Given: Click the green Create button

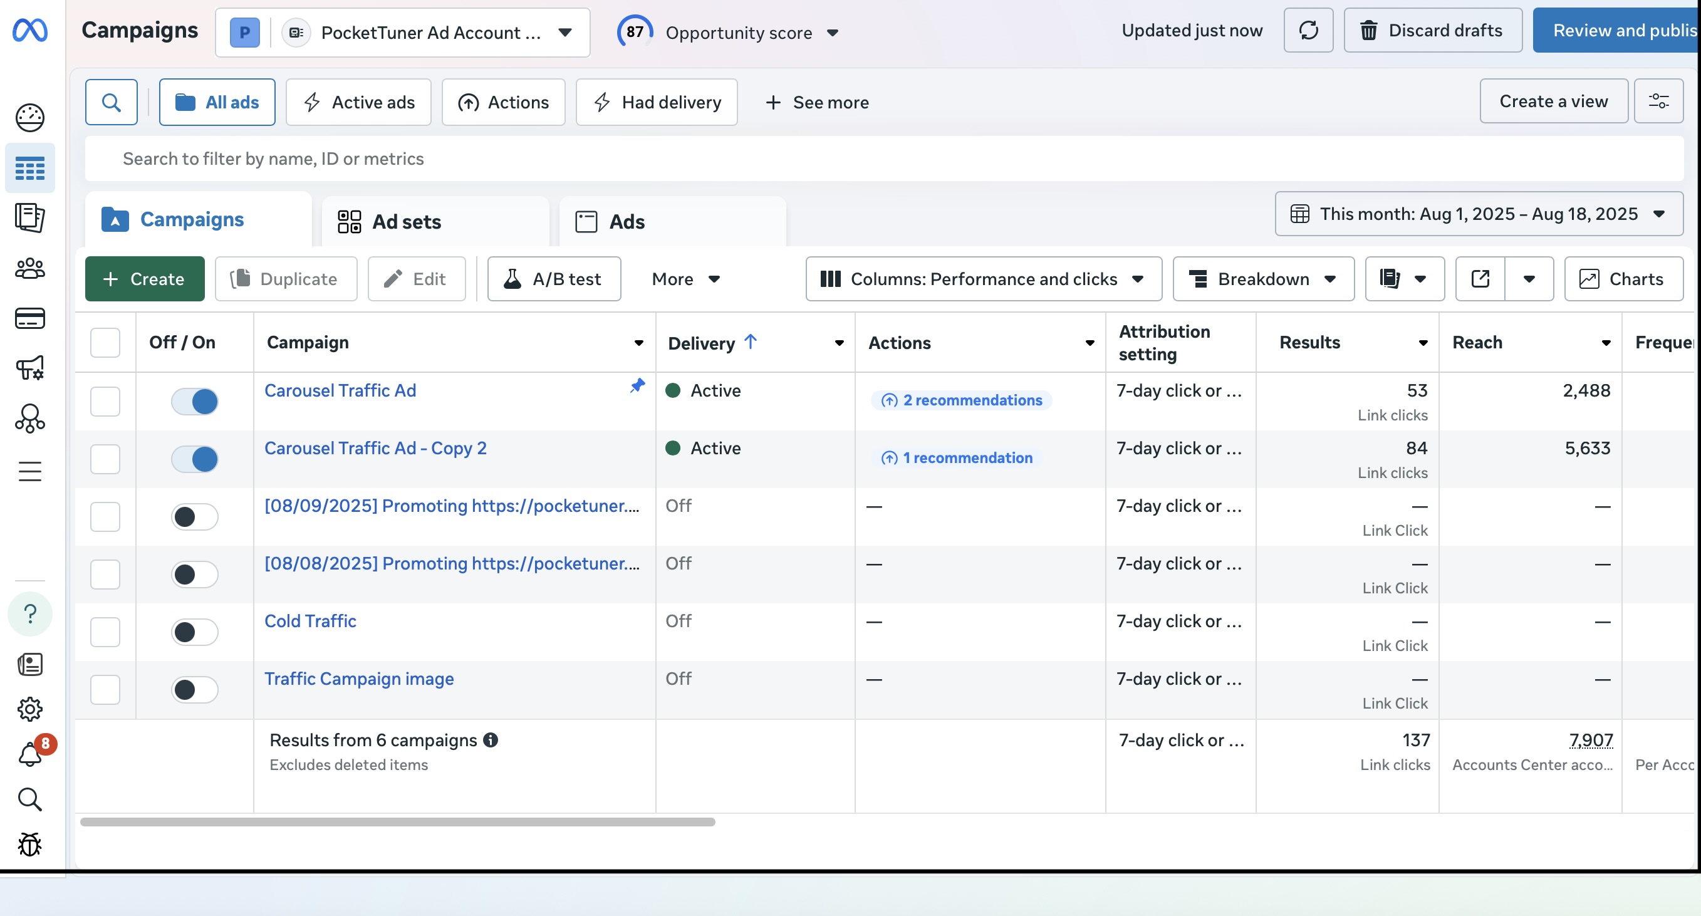Looking at the screenshot, I should point(145,279).
